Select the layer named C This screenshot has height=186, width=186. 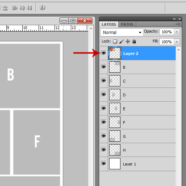coord(124,81)
